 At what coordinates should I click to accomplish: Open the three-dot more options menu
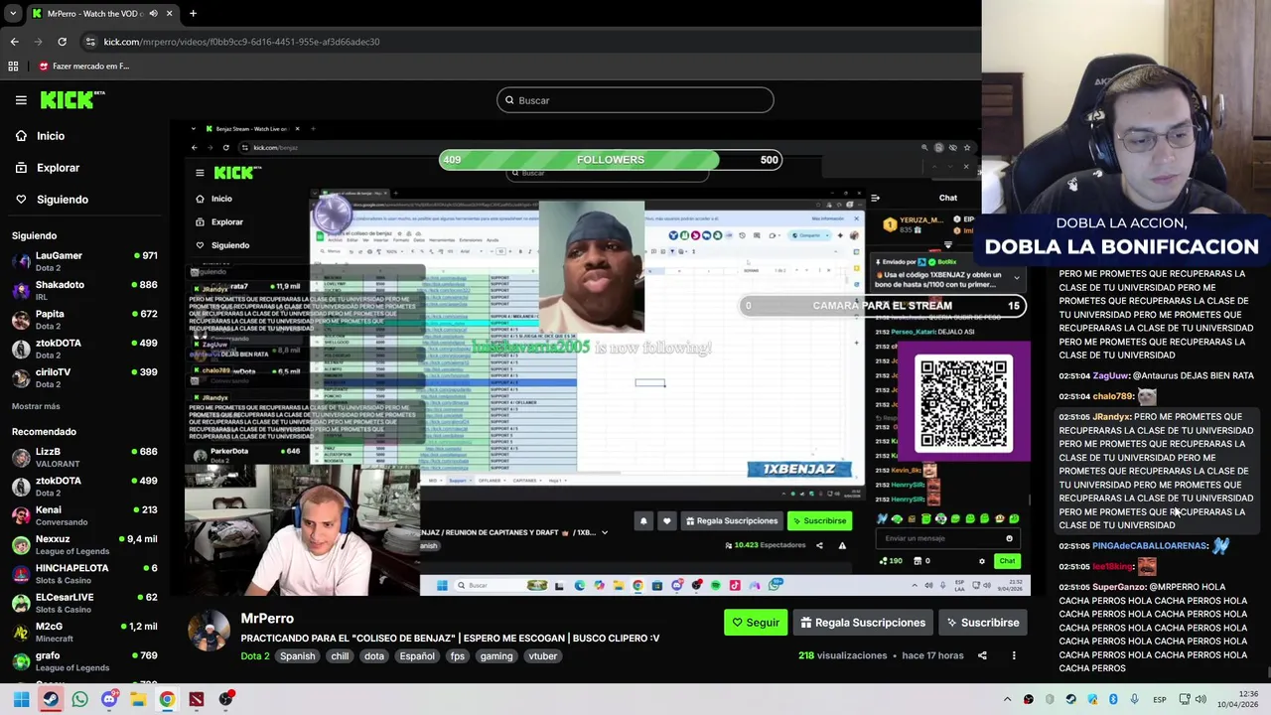(1014, 655)
